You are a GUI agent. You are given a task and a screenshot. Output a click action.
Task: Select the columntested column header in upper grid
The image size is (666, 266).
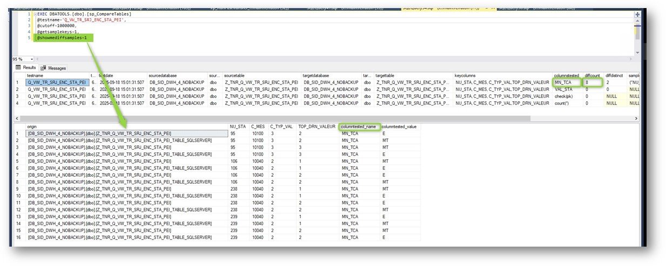pos(568,76)
